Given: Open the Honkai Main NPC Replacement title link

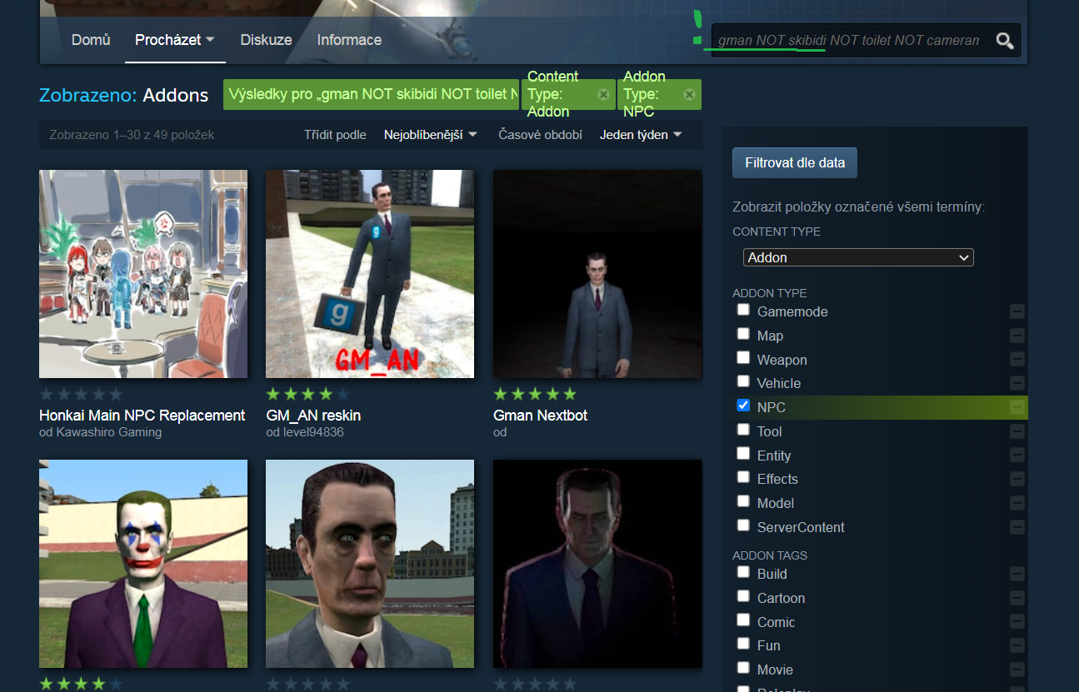Looking at the screenshot, I should (x=142, y=416).
